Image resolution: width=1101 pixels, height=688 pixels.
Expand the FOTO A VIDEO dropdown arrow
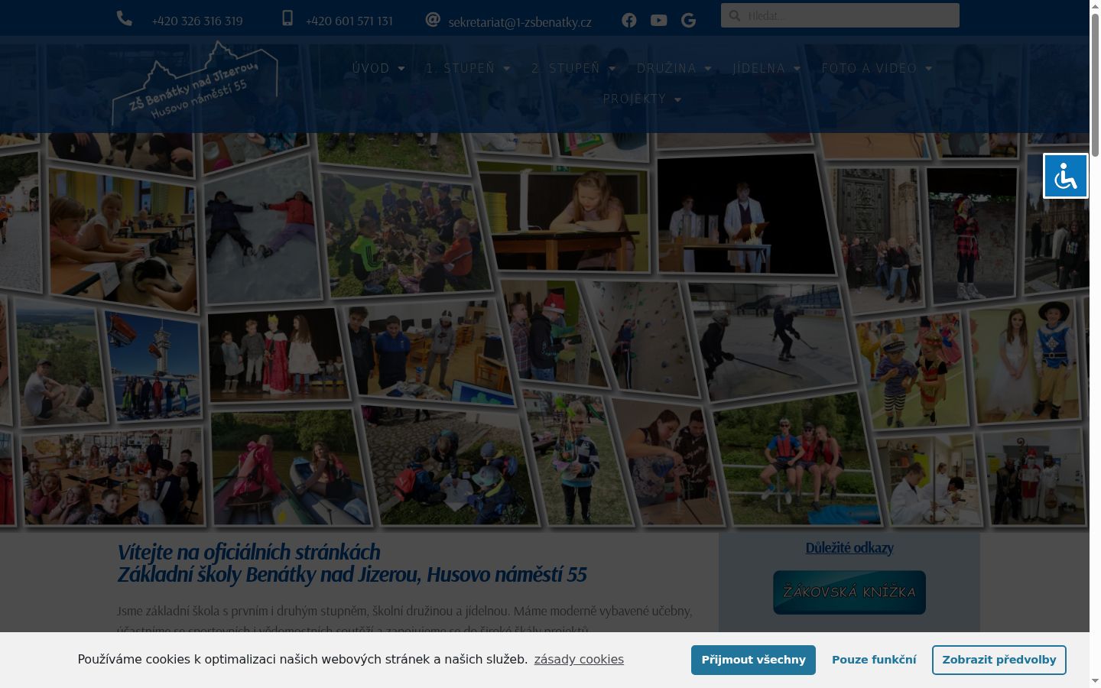[x=929, y=69]
